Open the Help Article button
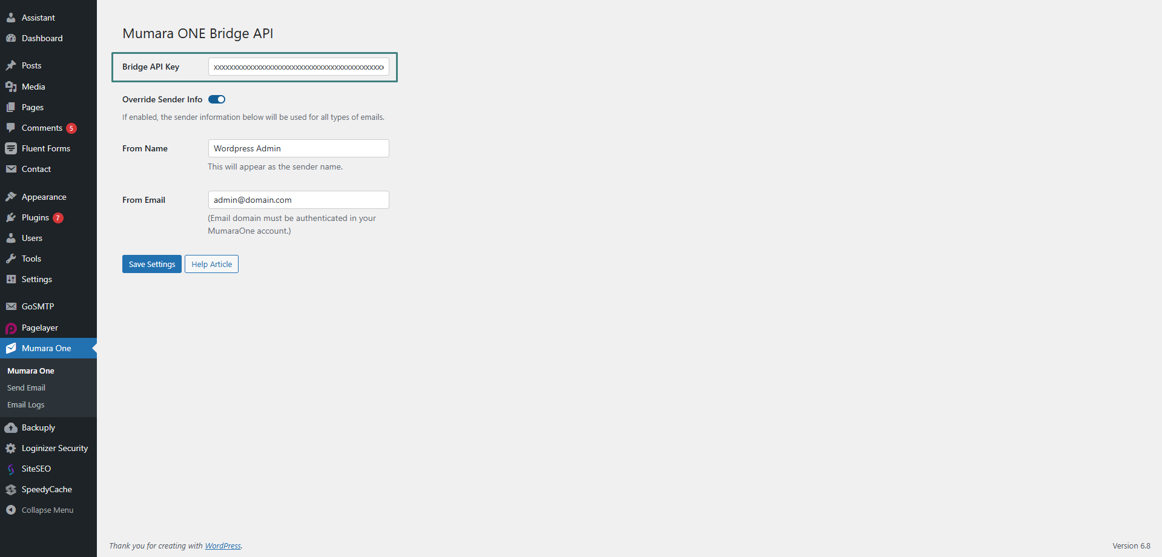The height and width of the screenshot is (557, 1162). pos(211,264)
